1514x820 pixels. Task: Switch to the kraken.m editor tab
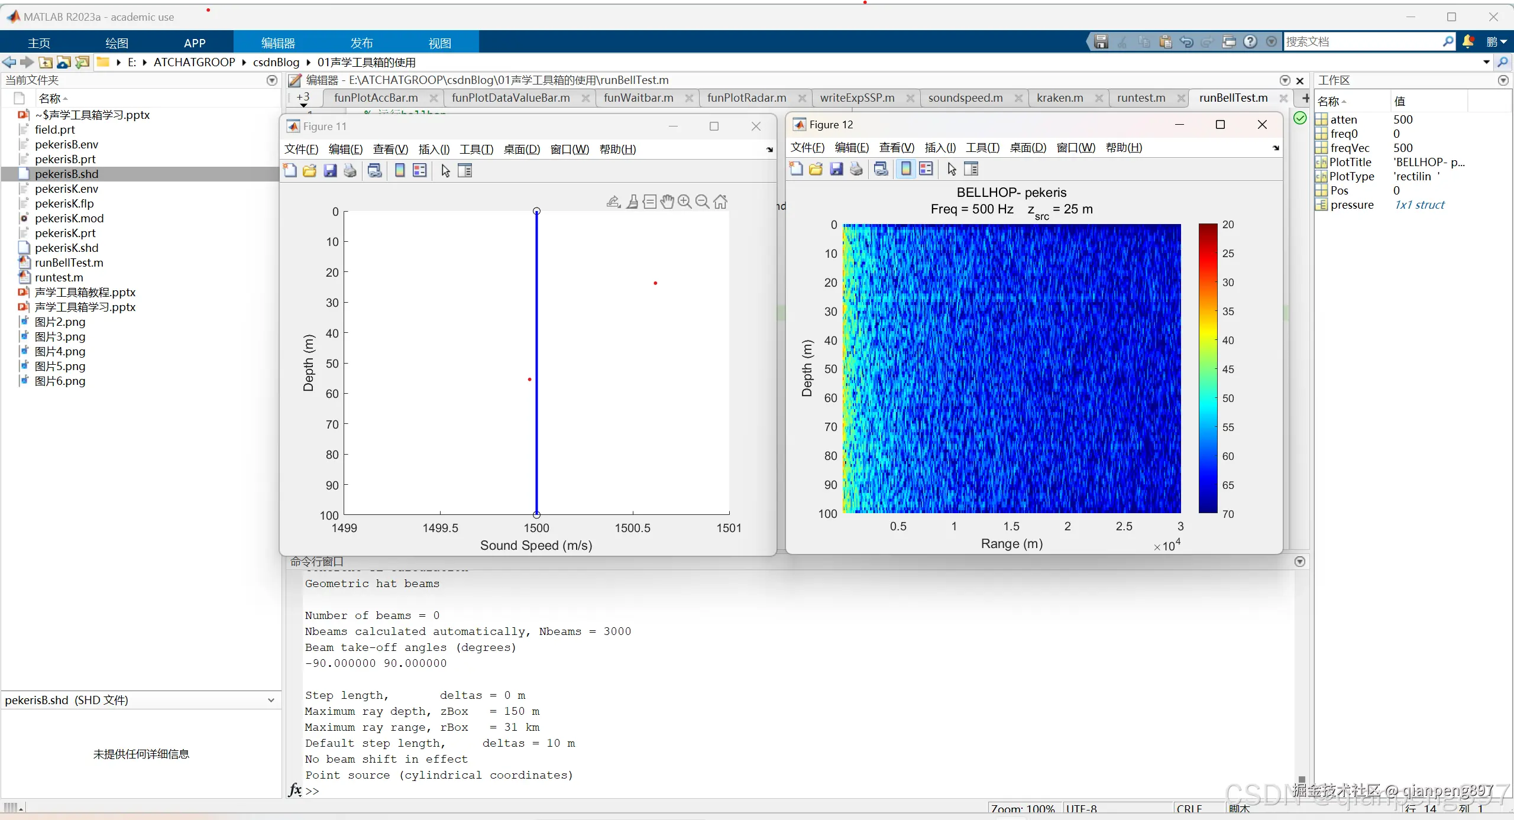point(1060,98)
